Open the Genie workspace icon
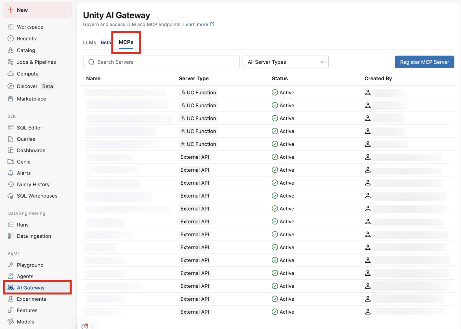461x329 pixels. [x=11, y=162]
